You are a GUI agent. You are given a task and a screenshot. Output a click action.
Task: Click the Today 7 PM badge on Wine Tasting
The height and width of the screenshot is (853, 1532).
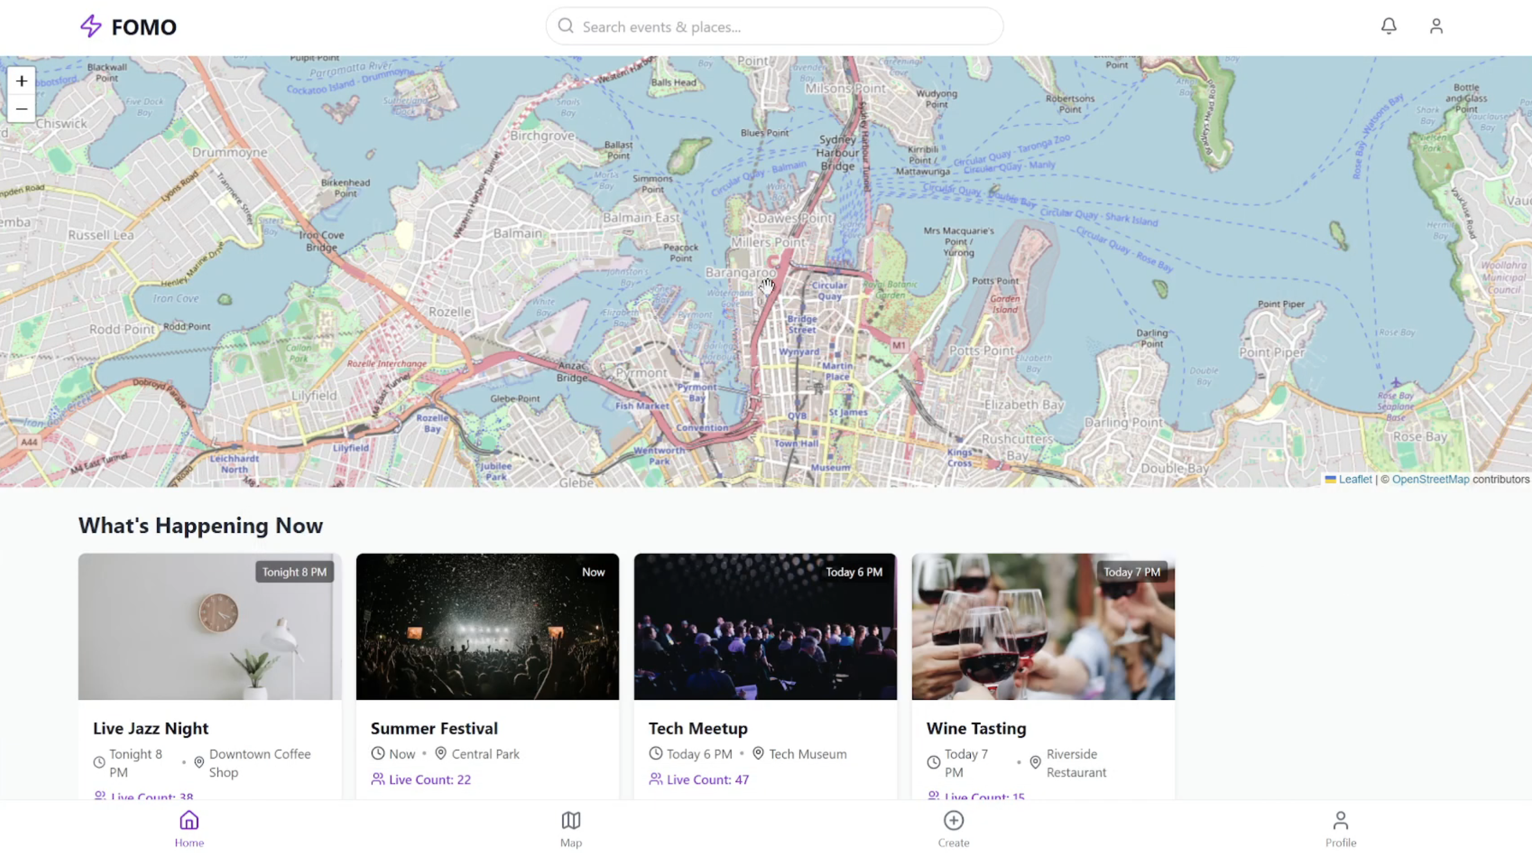tap(1131, 571)
